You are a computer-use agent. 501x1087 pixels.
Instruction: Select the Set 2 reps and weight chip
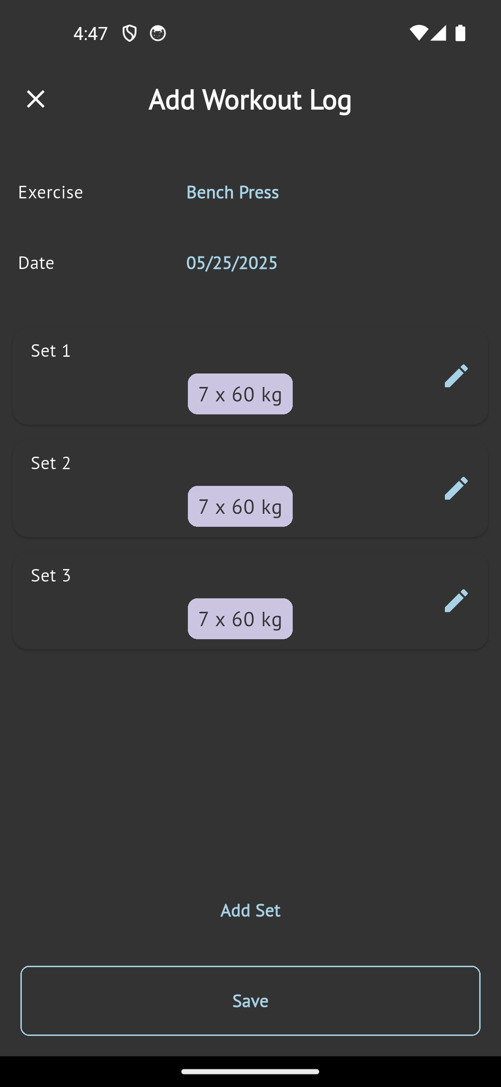240,506
